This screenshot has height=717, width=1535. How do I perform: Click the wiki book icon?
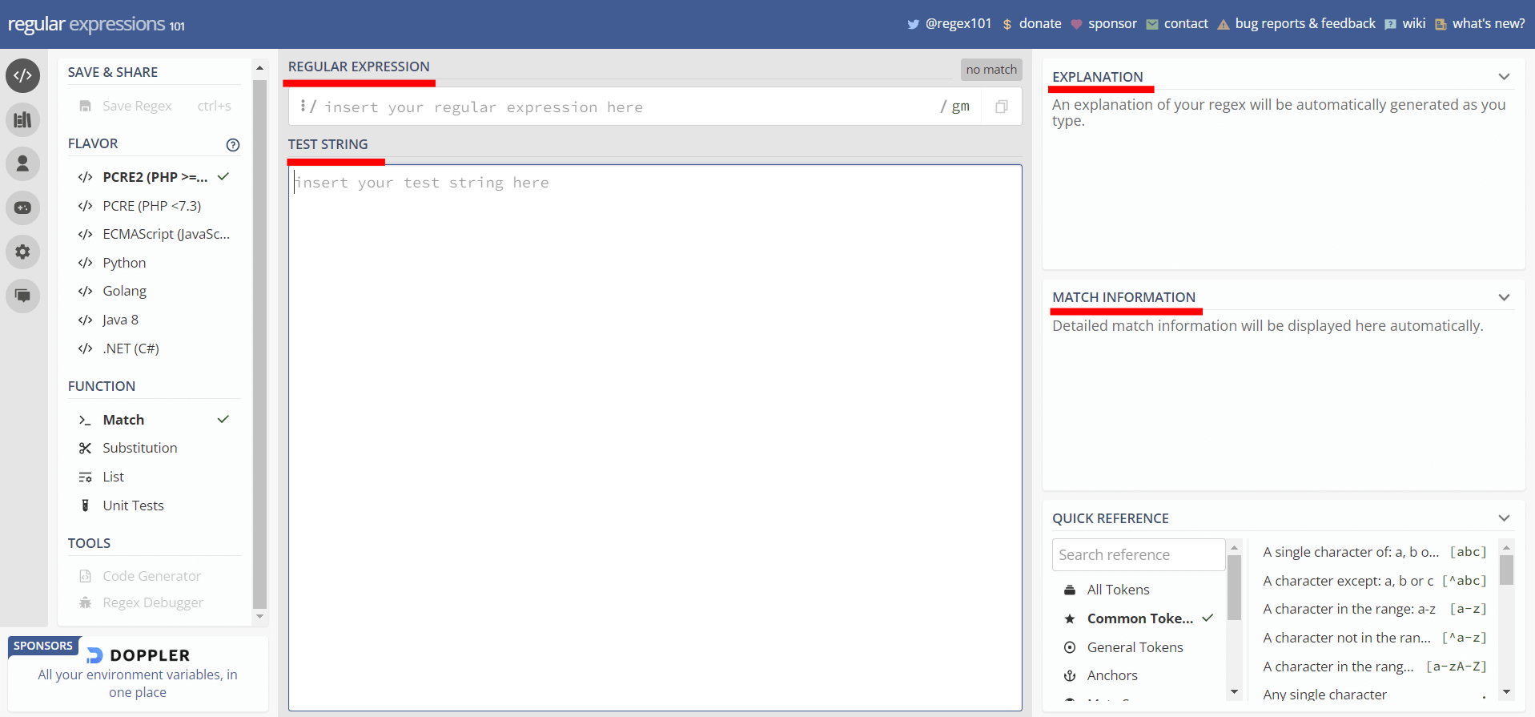(x=1391, y=24)
